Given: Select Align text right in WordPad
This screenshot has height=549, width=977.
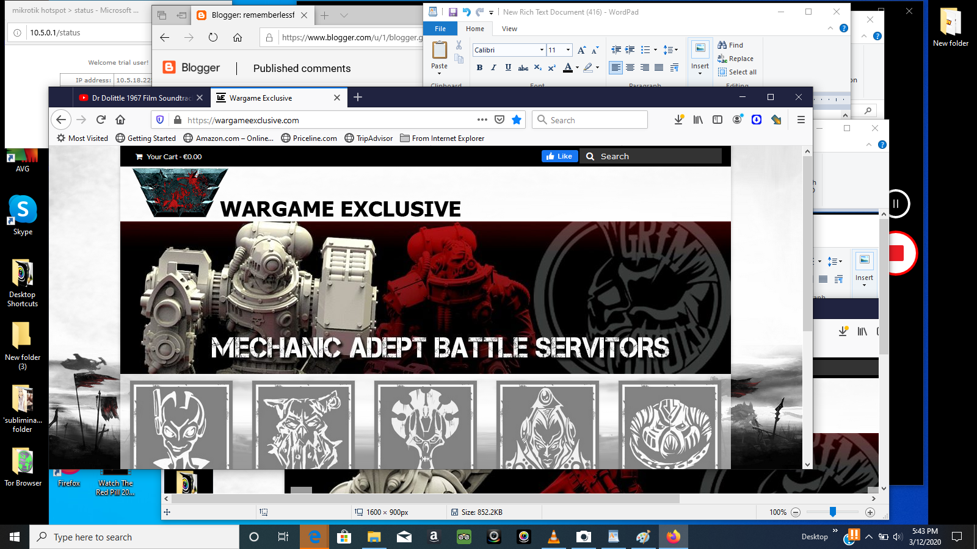Looking at the screenshot, I should coord(644,68).
